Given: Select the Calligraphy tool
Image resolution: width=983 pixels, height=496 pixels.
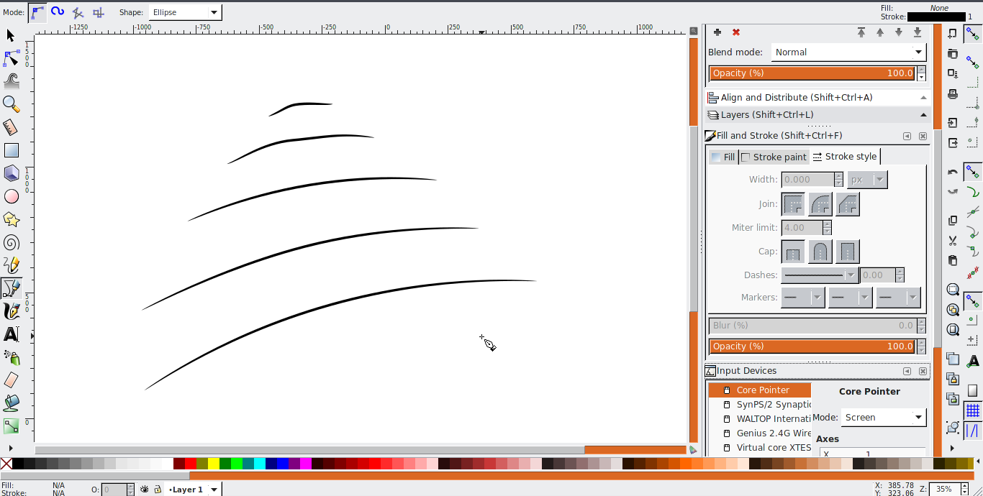Looking at the screenshot, I should point(11,311).
